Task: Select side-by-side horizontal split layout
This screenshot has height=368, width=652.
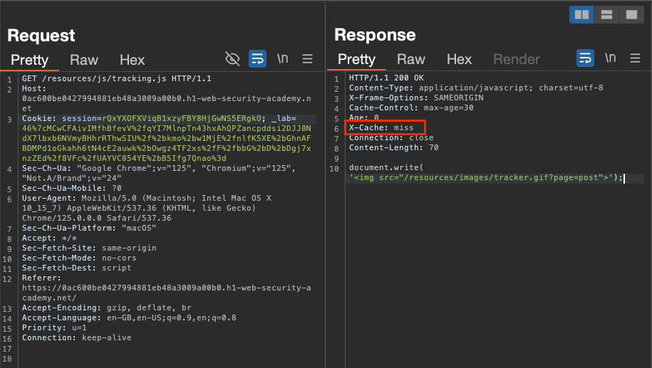Action: point(581,14)
